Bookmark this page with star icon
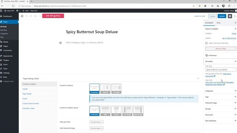This screenshot has height=133, width=237. (x=194, y=6)
